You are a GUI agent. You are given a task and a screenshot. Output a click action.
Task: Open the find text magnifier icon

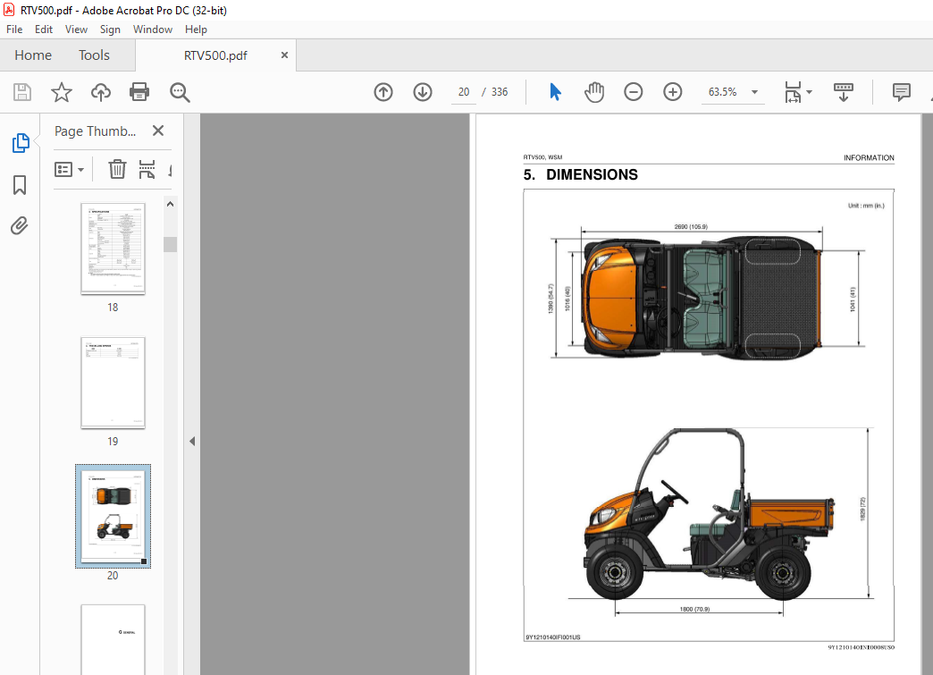tap(179, 92)
